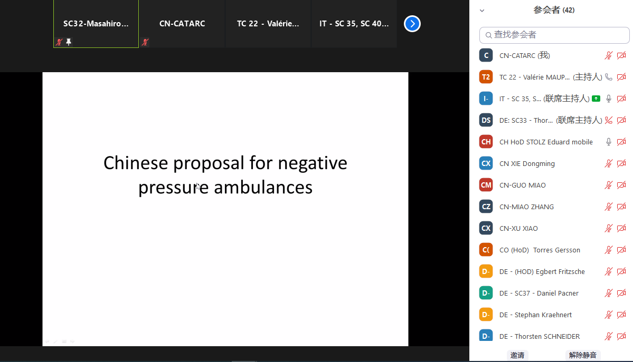This screenshot has width=633, height=362.
Task: Toggle microphone for DE - SC37 - Daniel Pacner
Action: point(609,293)
